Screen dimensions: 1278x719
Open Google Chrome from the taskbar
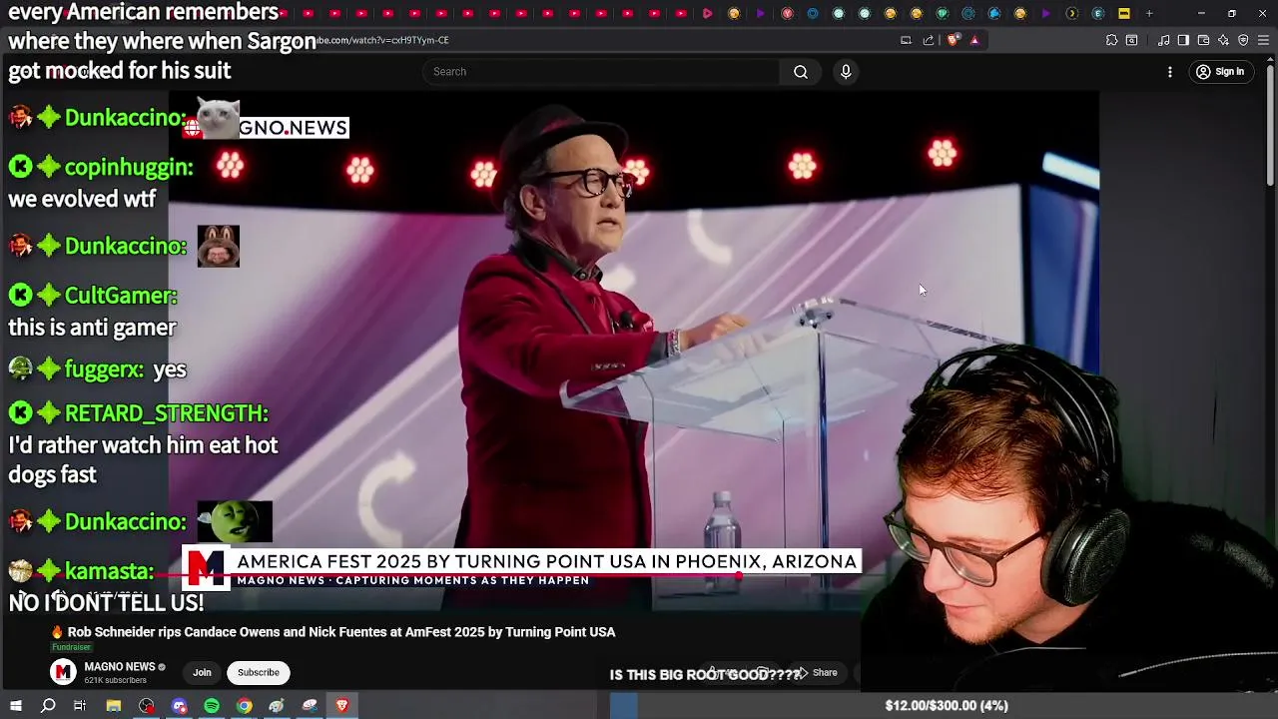click(244, 706)
